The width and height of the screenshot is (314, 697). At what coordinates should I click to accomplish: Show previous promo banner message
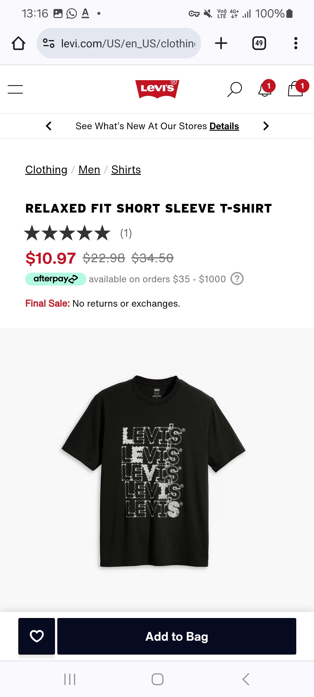(49, 126)
